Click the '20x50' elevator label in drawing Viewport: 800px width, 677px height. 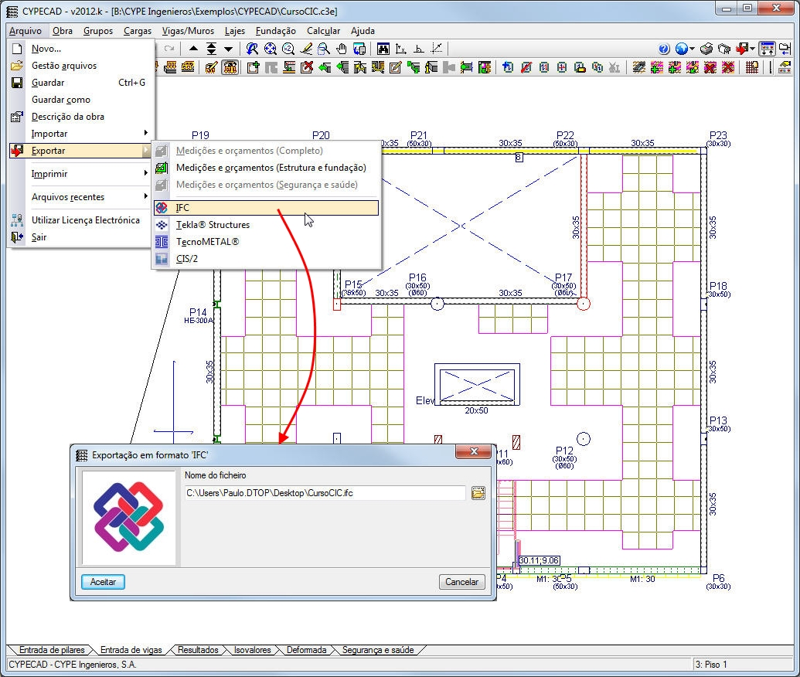coord(476,410)
